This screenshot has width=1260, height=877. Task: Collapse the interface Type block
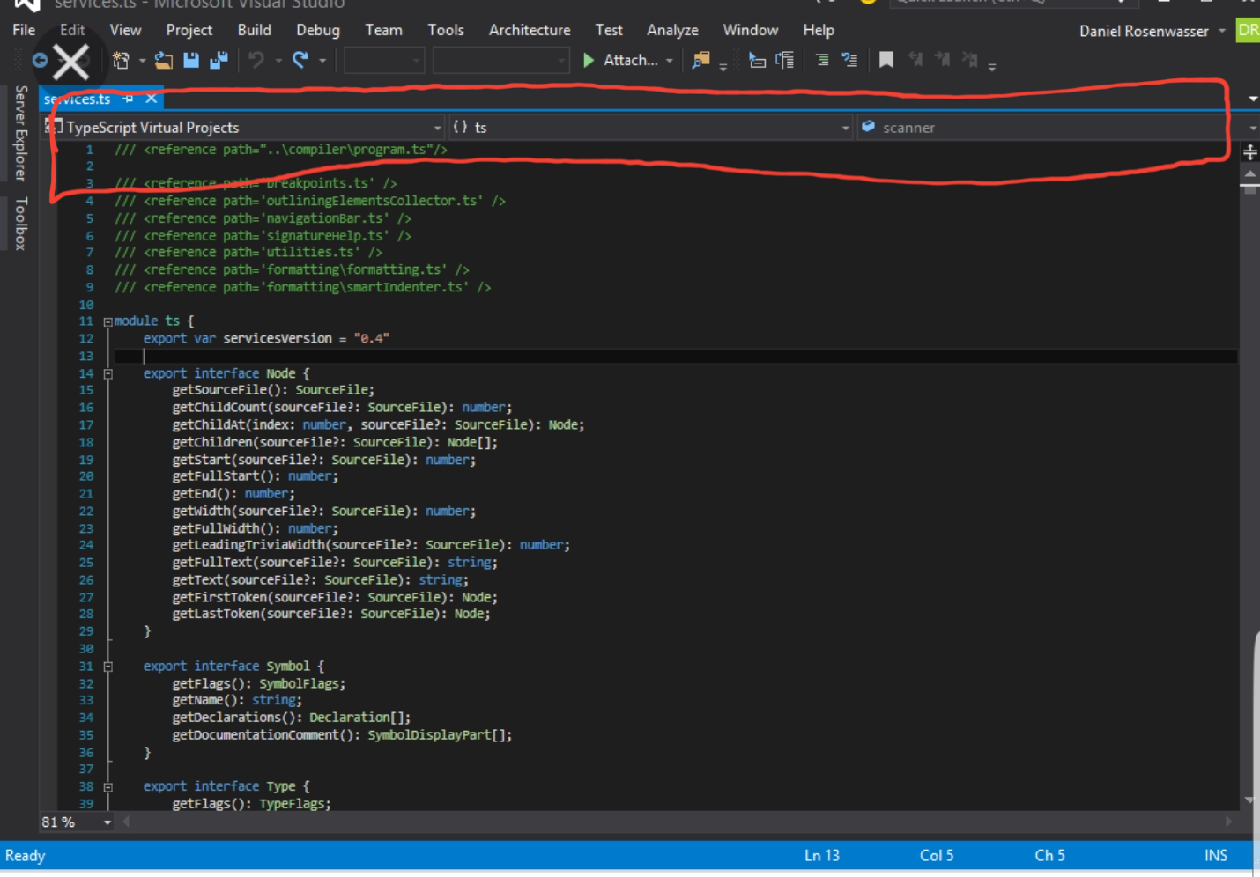click(x=107, y=788)
